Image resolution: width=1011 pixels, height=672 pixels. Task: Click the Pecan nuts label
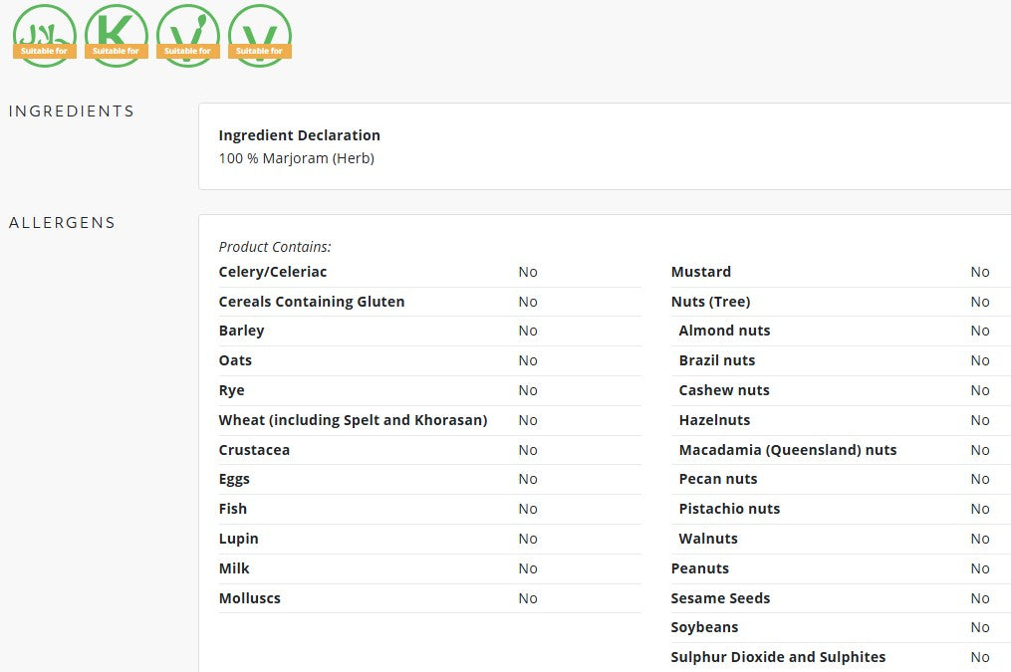[x=718, y=479]
